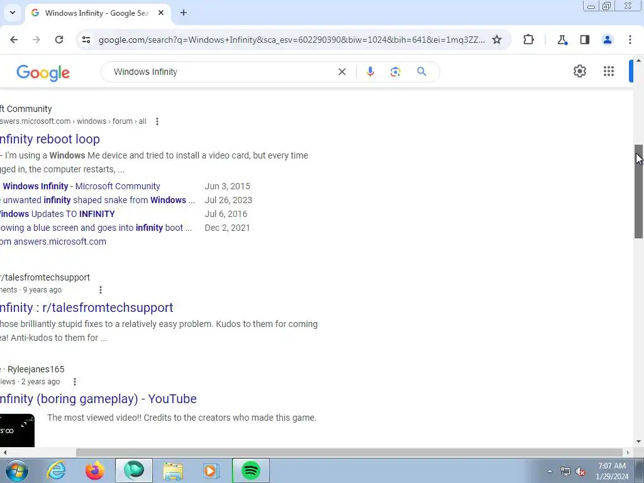The image size is (644, 483).
Task: Go back to the previous page
Action: click(14, 40)
